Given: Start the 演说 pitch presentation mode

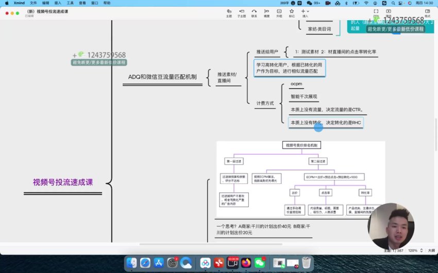Looking at the screenshot, I should pos(389,11).
